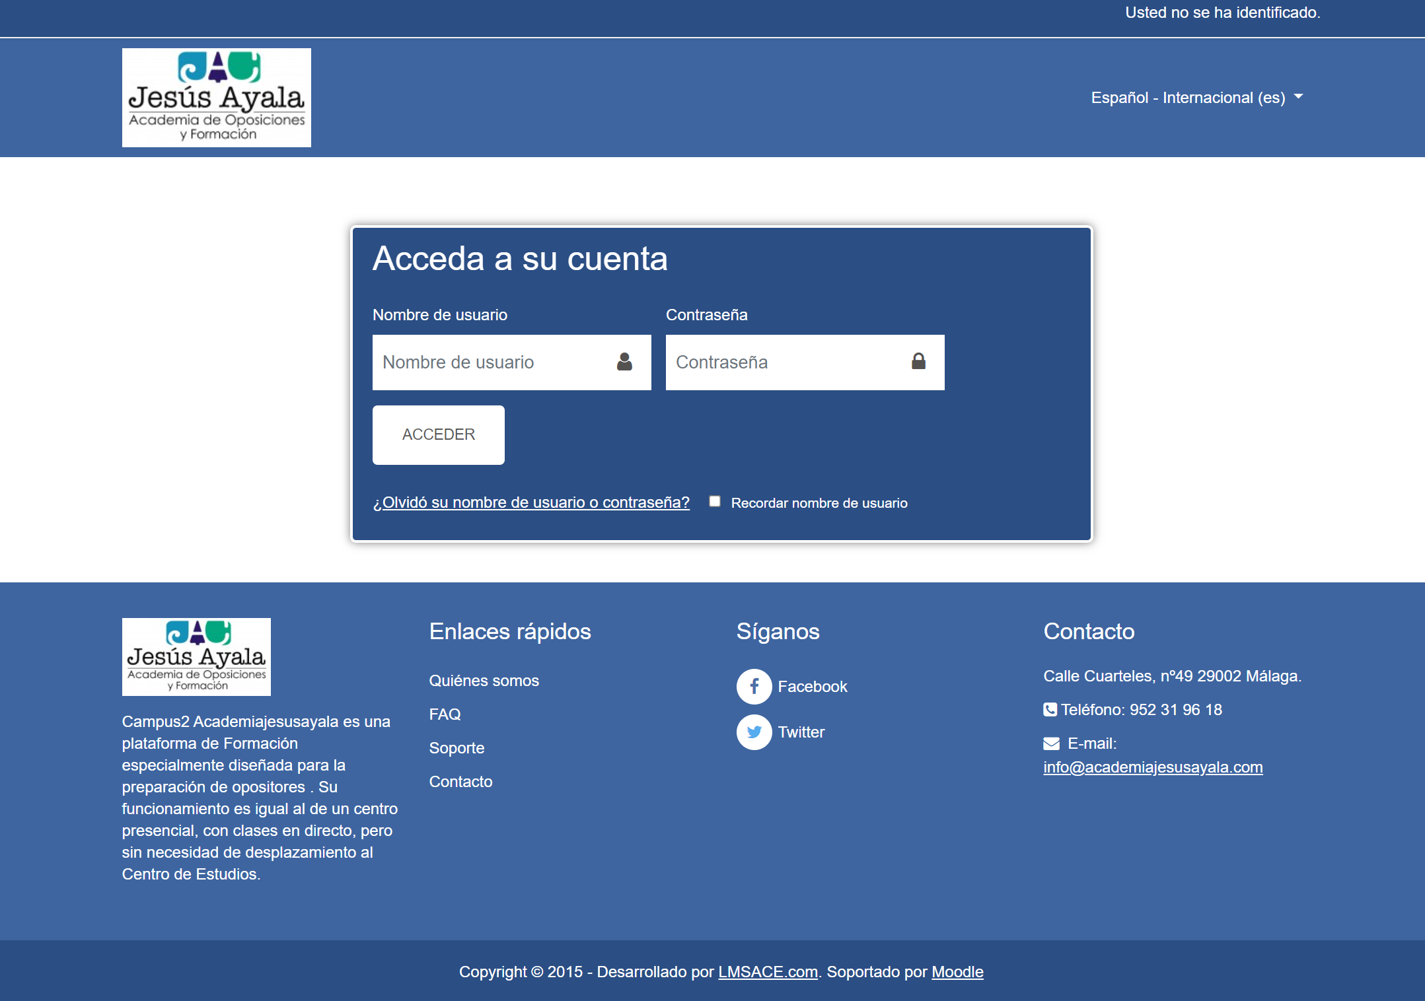This screenshot has width=1425, height=1001.
Task: Click the user silhouette icon in username field
Action: (x=624, y=362)
